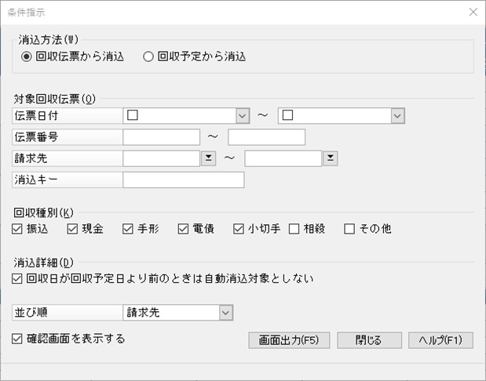Image resolution: width=486 pixels, height=381 pixels.
Task: Click the 閉じる button
Action: tap(370, 340)
